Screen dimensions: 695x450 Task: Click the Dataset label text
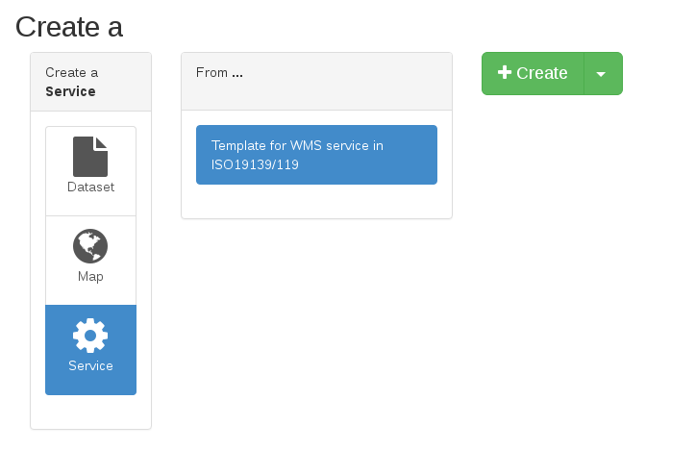[90, 187]
